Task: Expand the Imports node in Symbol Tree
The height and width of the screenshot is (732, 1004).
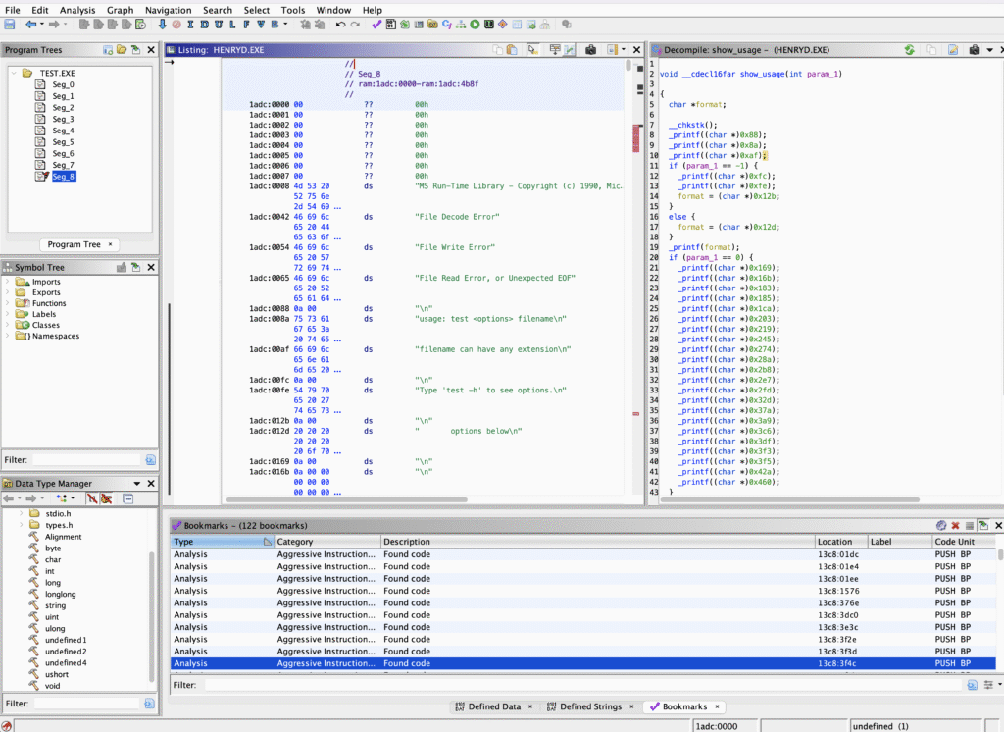Action: tap(9, 282)
